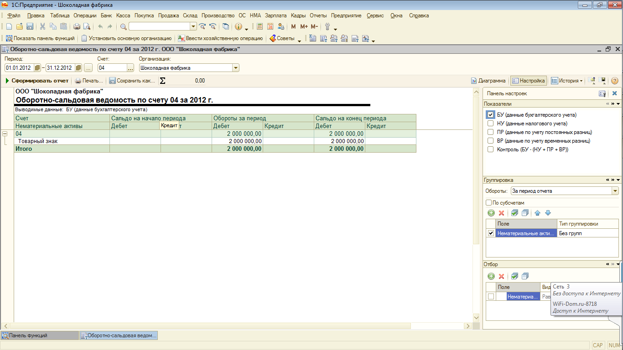623x350 pixels.
Task: Switch to the Панель функций window tab
Action: coord(39,335)
